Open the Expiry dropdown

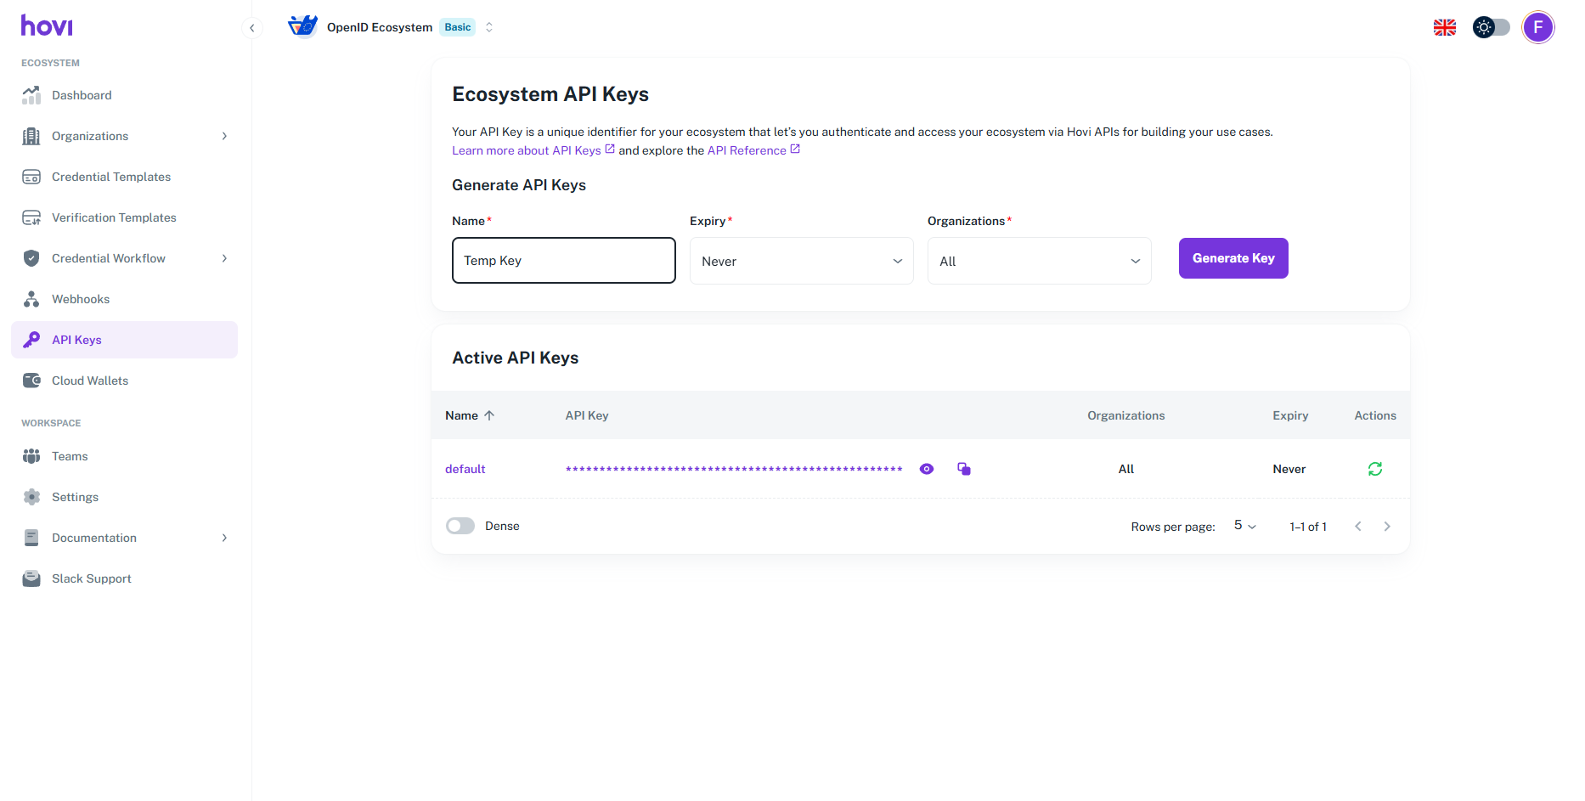pos(801,261)
